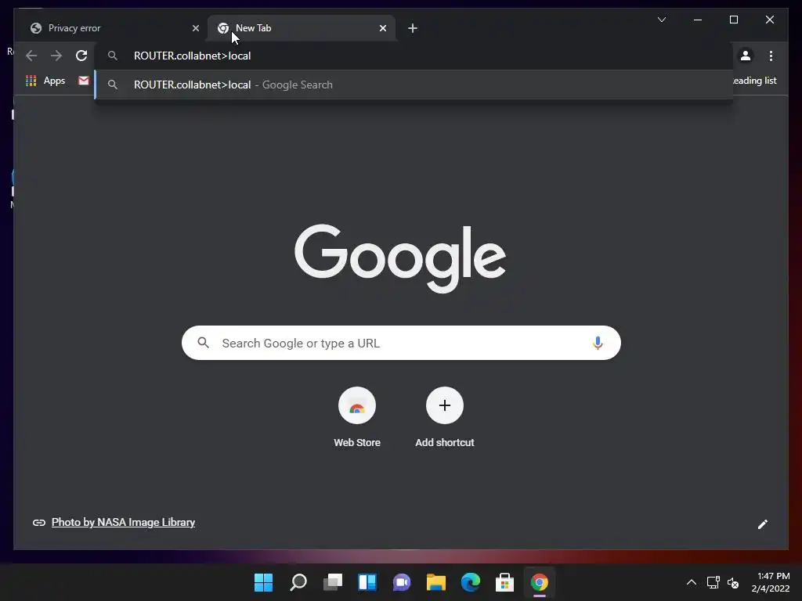This screenshot has width=802, height=601.
Task: Reload the page with the refresh icon
Action: [x=81, y=56]
